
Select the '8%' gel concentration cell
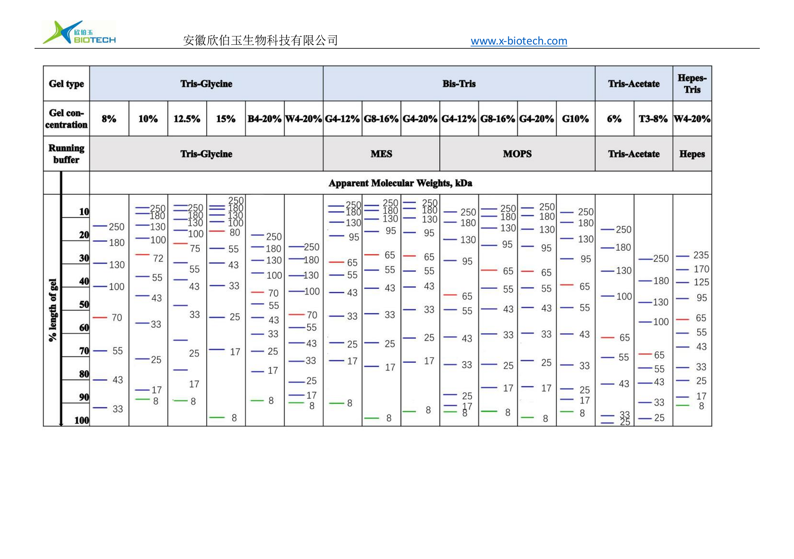point(109,119)
